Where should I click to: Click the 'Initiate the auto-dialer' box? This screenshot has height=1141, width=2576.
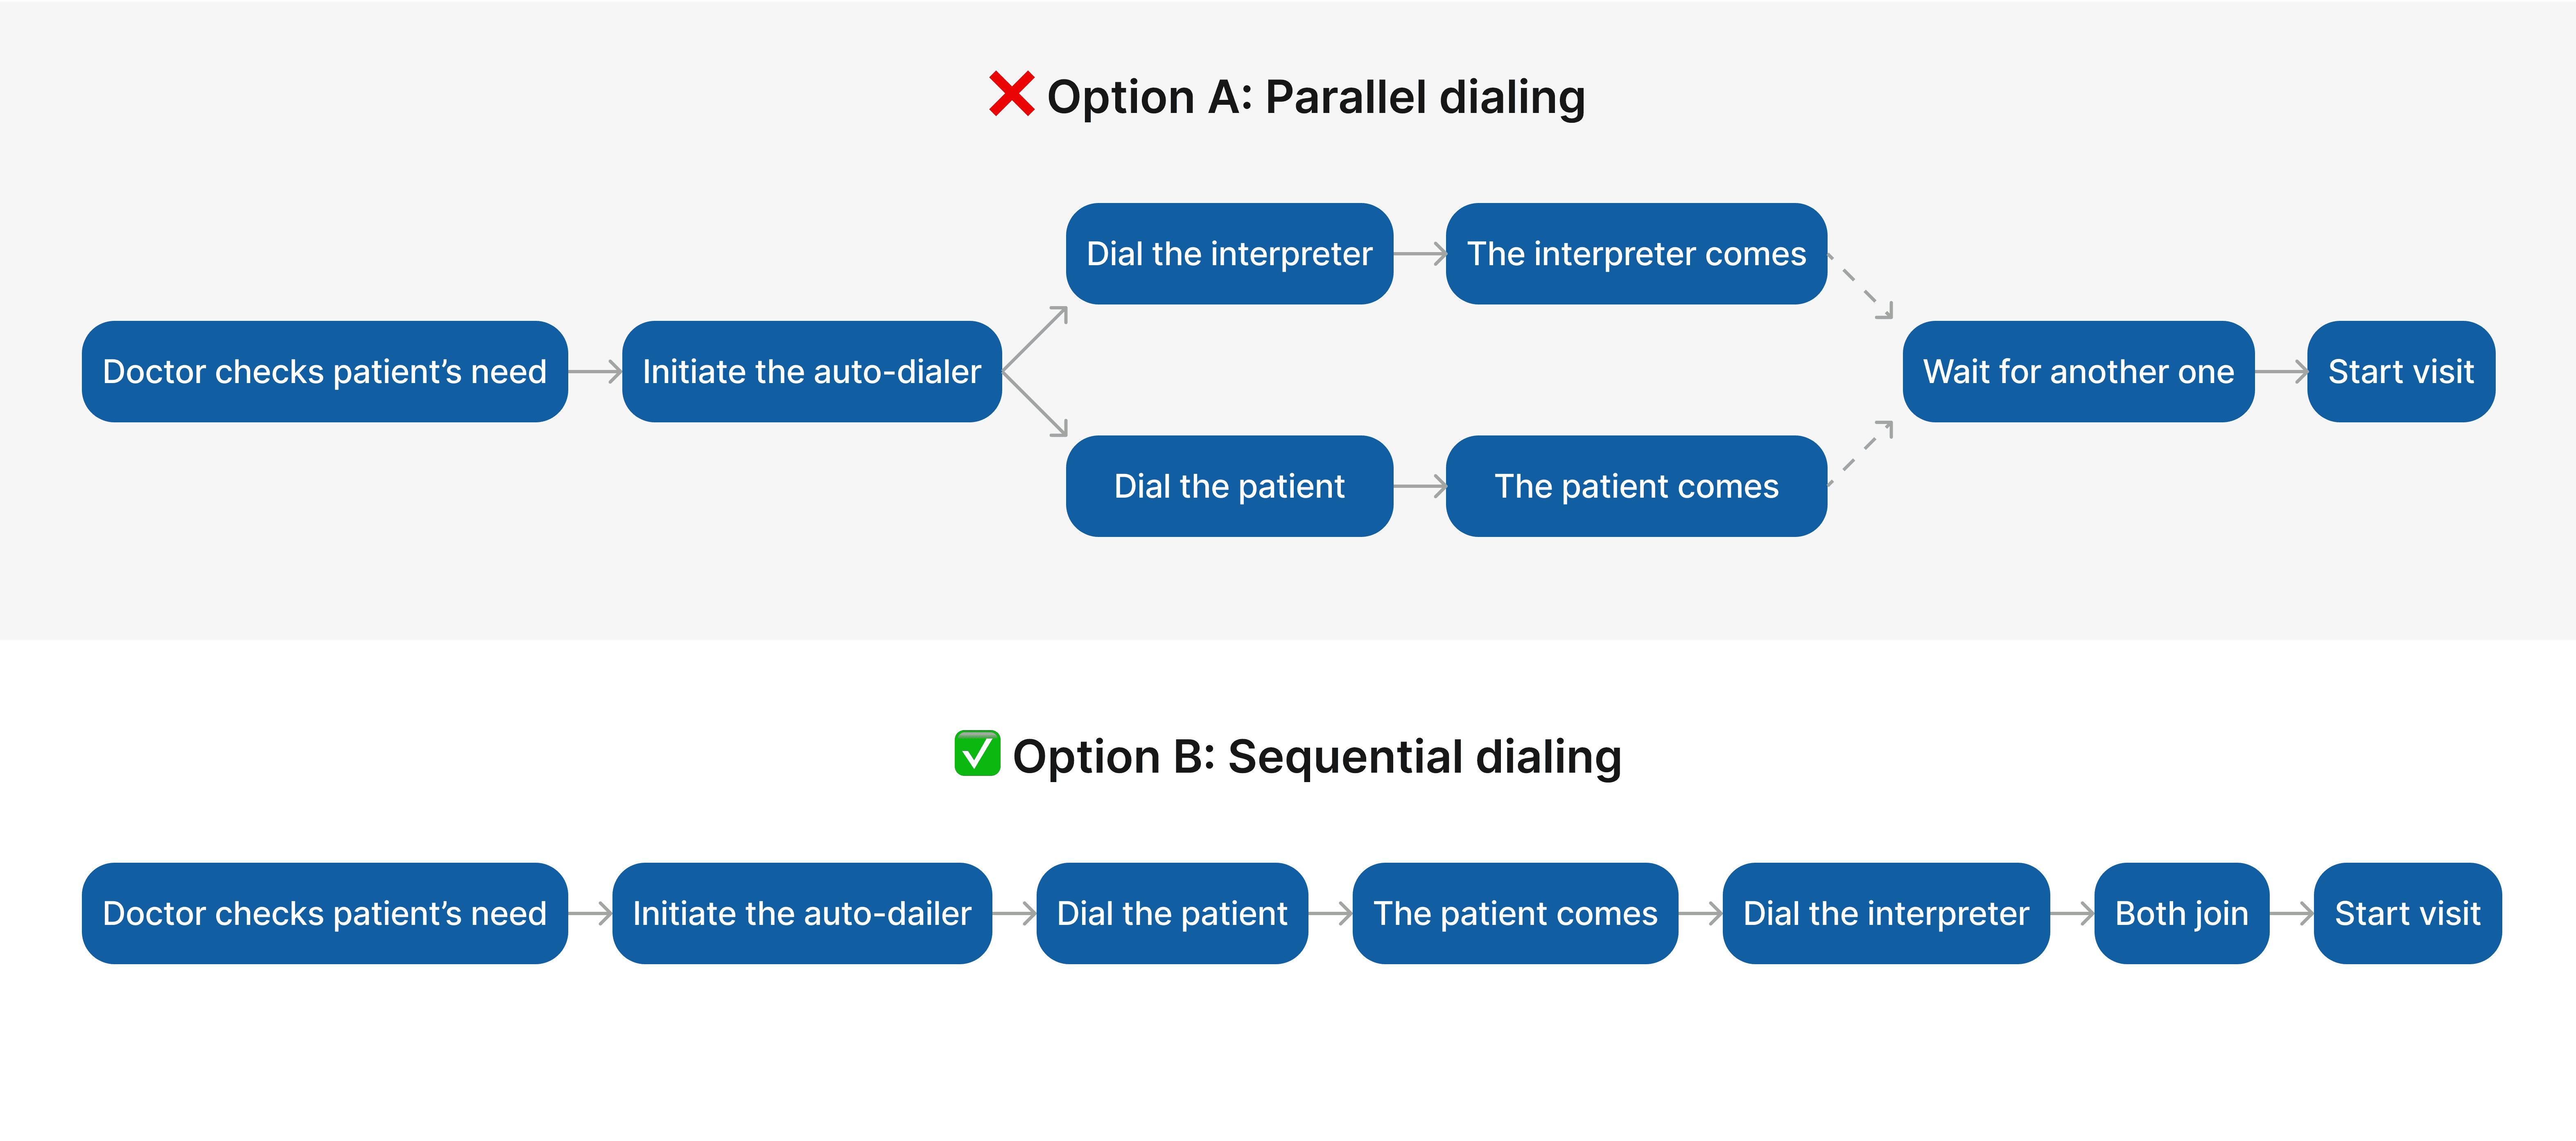point(811,371)
